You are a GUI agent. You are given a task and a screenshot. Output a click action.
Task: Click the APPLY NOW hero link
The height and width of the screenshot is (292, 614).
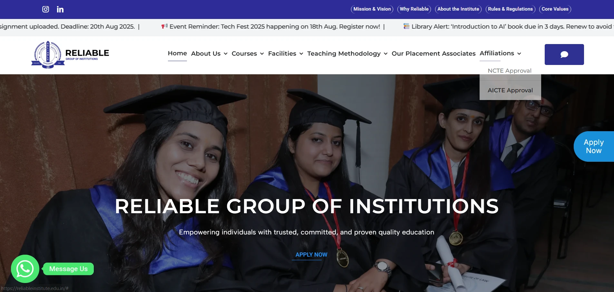pyautogui.click(x=311, y=255)
